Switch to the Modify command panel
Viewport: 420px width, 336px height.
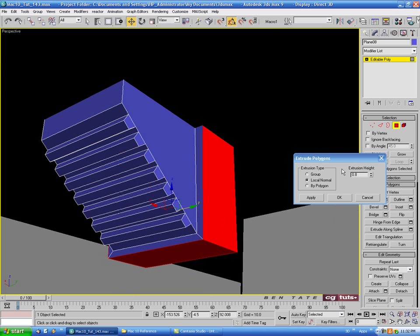[375, 33]
